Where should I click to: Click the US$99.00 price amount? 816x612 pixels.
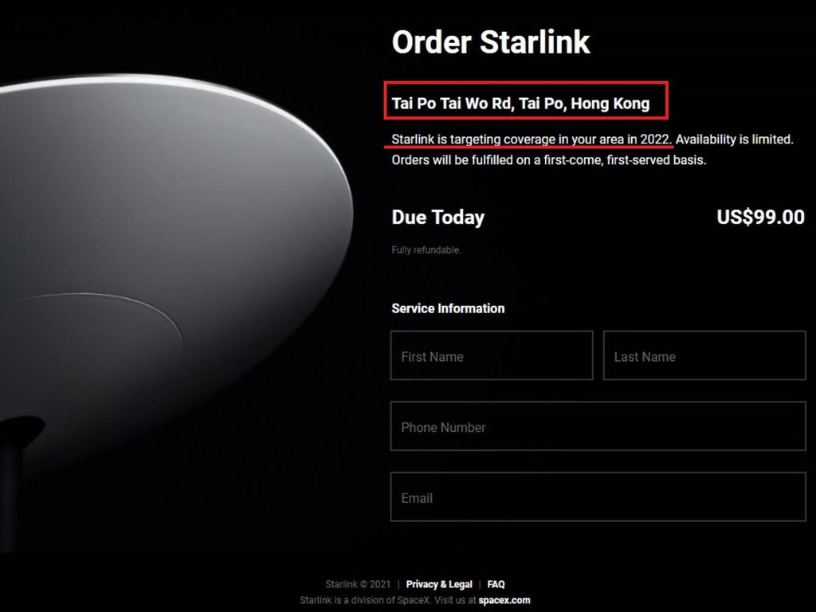pos(761,217)
